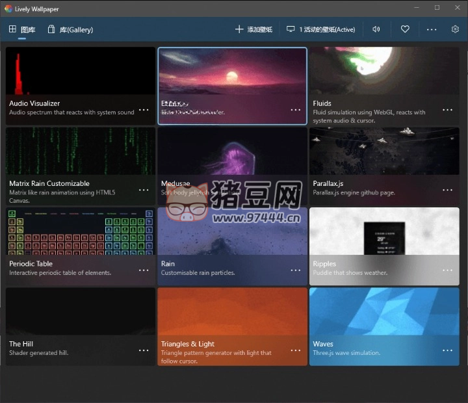Viewport: 468px width, 403px height.
Task: Open more options for Ripples
Action: tap(447, 270)
